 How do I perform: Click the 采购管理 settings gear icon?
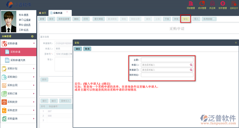click(x=32, y=36)
